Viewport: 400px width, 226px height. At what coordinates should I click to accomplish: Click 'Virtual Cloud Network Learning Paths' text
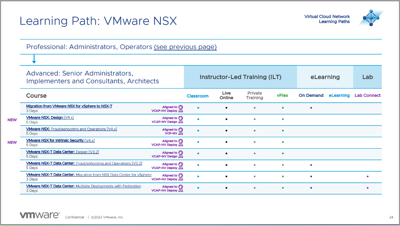coord(327,19)
